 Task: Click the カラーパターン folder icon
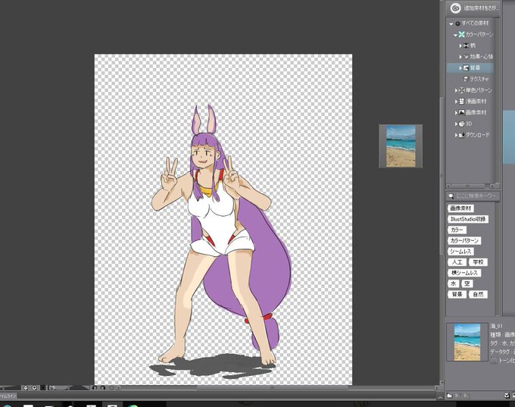click(x=462, y=34)
